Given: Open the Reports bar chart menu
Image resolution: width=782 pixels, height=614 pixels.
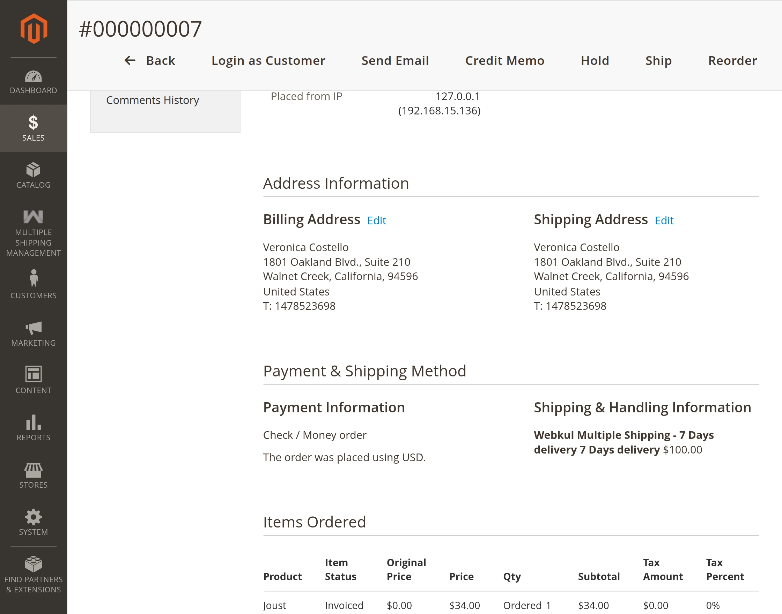Looking at the screenshot, I should [x=34, y=427].
